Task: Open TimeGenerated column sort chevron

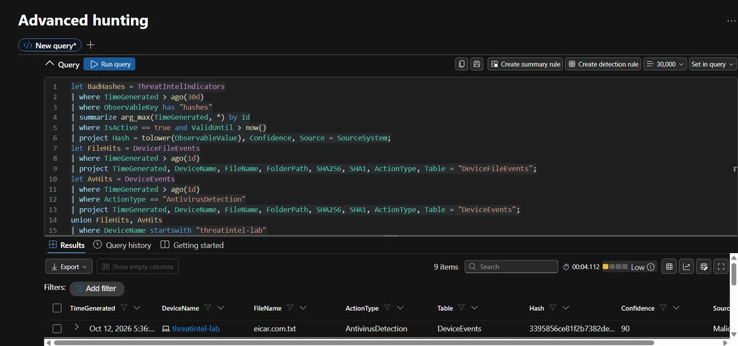Action: click(x=137, y=308)
